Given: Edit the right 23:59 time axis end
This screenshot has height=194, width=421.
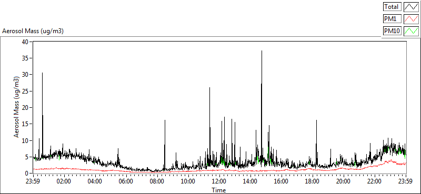Looking at the screenshot, I should [x=406, y=181].
